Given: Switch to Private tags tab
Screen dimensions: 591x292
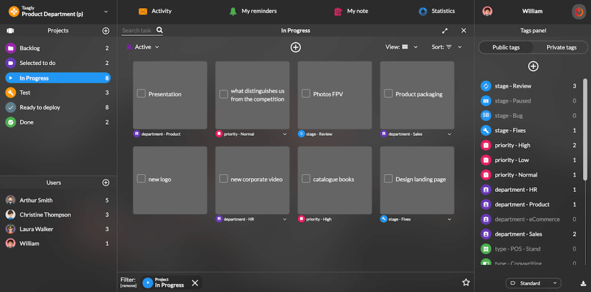Looking at the screenshot, I should (561, 47).
